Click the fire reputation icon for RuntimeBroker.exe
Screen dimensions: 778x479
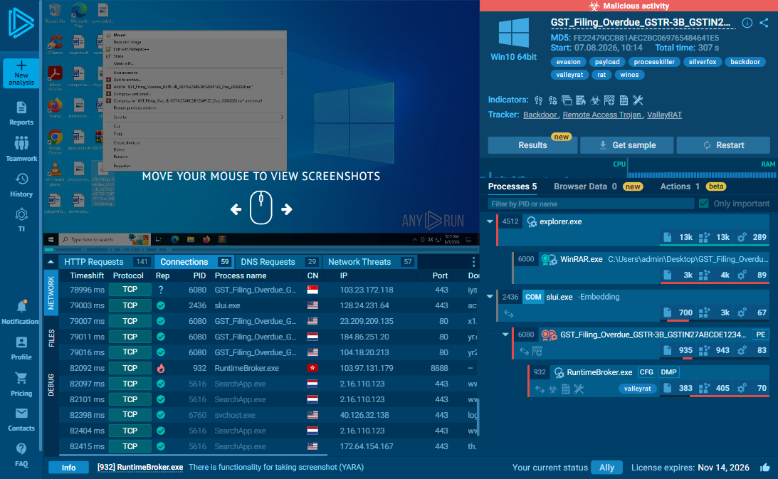pos(161,368)
